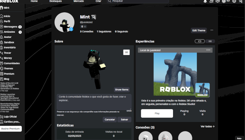Click the first connection avatar
Viewport: 245px width, 140px height.
pyautogui.click(x=145, y=136)
